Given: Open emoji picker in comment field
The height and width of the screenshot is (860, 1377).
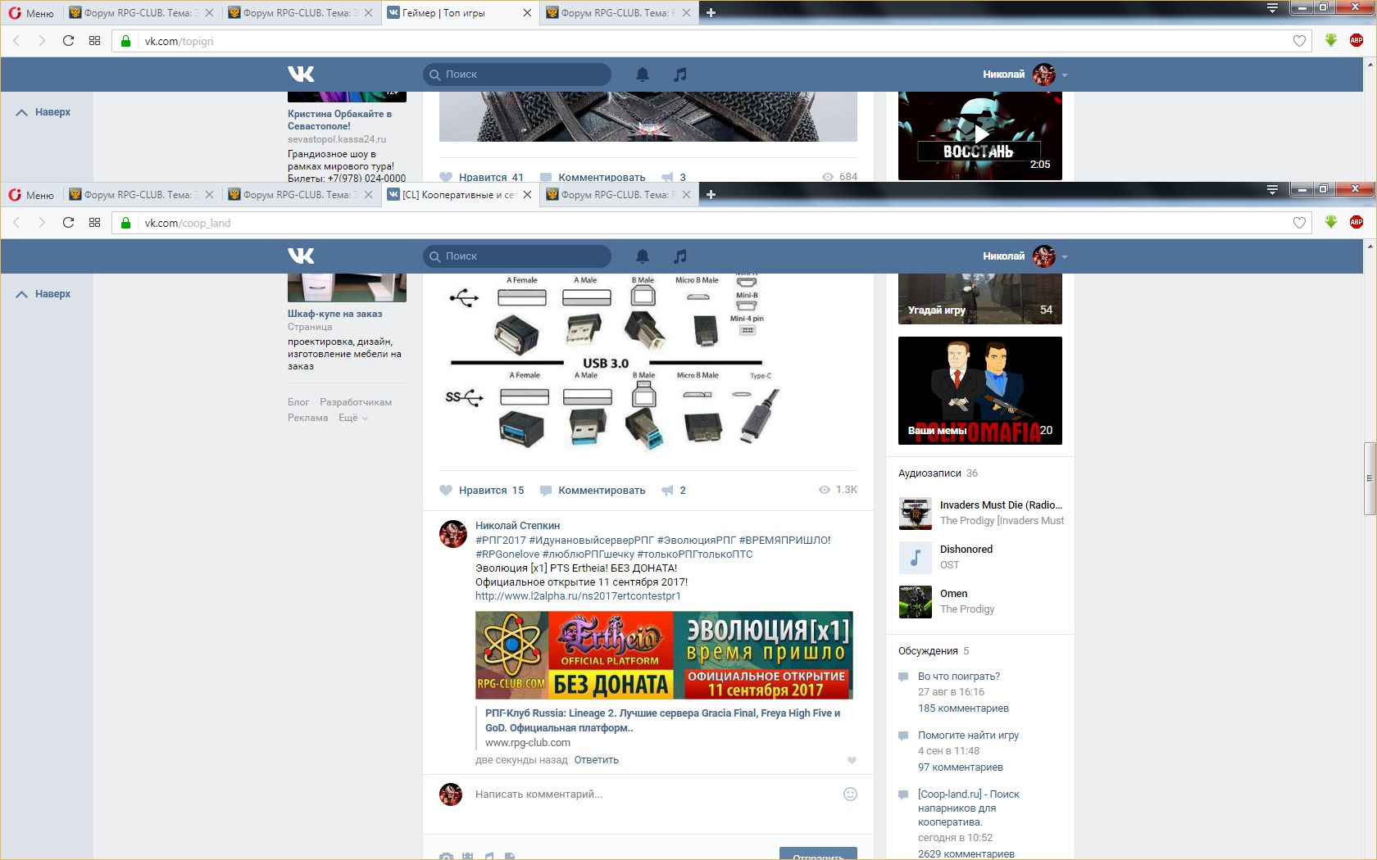Looking at the screenshot, I should click(x=850, y=794).
